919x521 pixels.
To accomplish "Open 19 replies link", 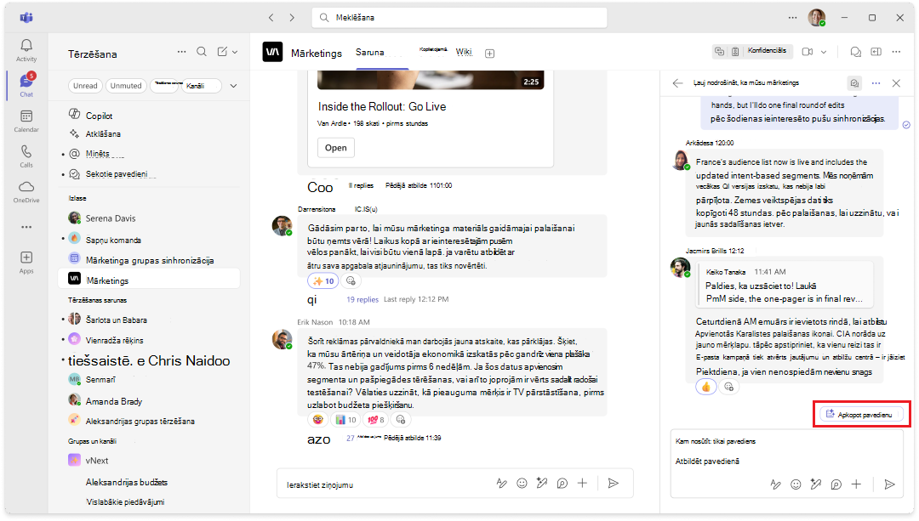I will point(362,299).
